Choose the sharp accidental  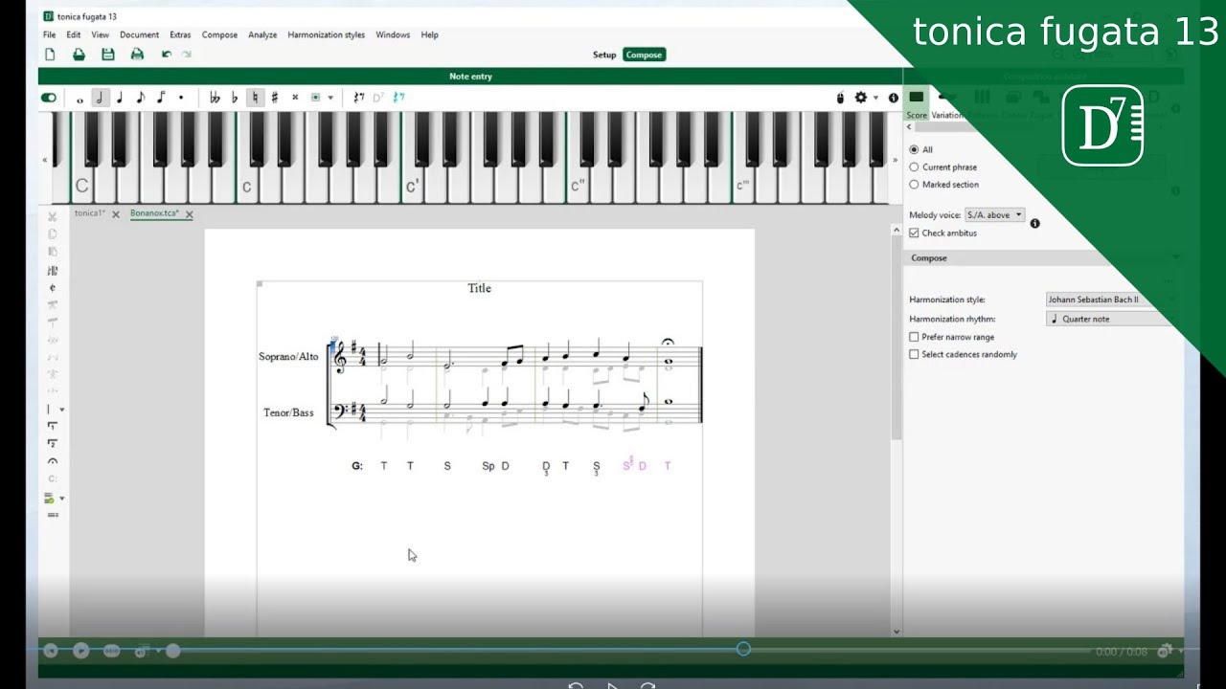pyautogui.click(x=275, y=98)
